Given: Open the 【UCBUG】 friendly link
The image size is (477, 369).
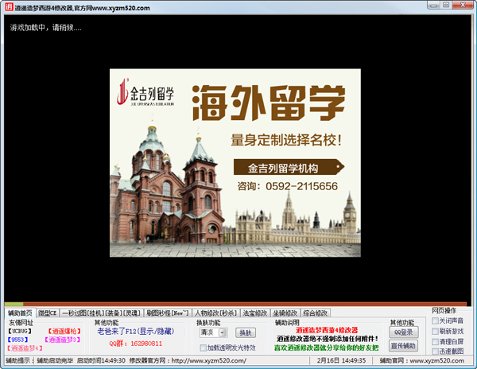Looking at the screenshot, I should [x=20, y=331].
